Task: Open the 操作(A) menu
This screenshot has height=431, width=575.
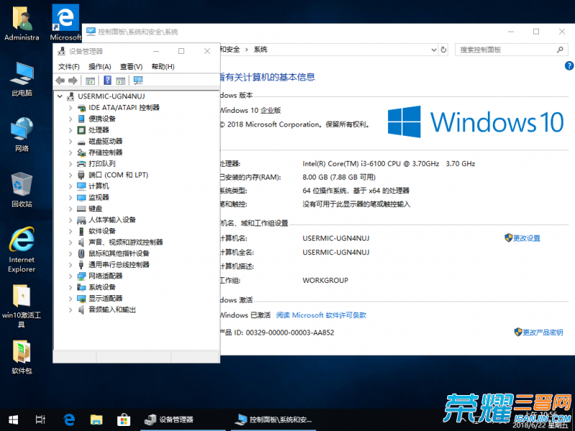Action: 100,66
